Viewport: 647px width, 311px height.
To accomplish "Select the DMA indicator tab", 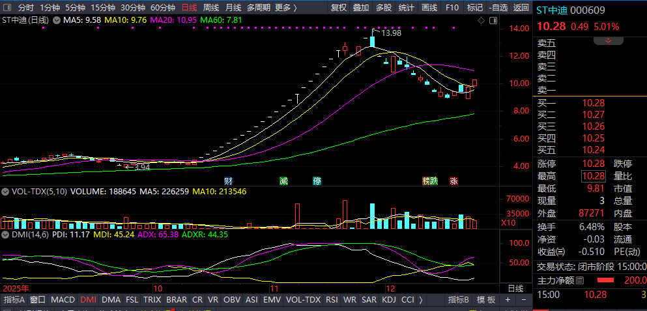I will pyautogui.click(x=111, y=299).
